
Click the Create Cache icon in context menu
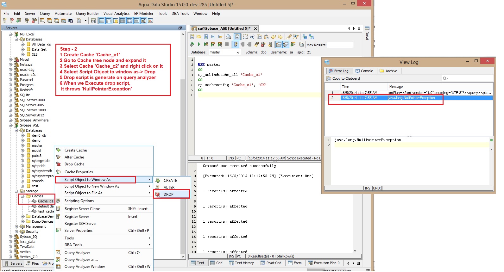point(58,150)
